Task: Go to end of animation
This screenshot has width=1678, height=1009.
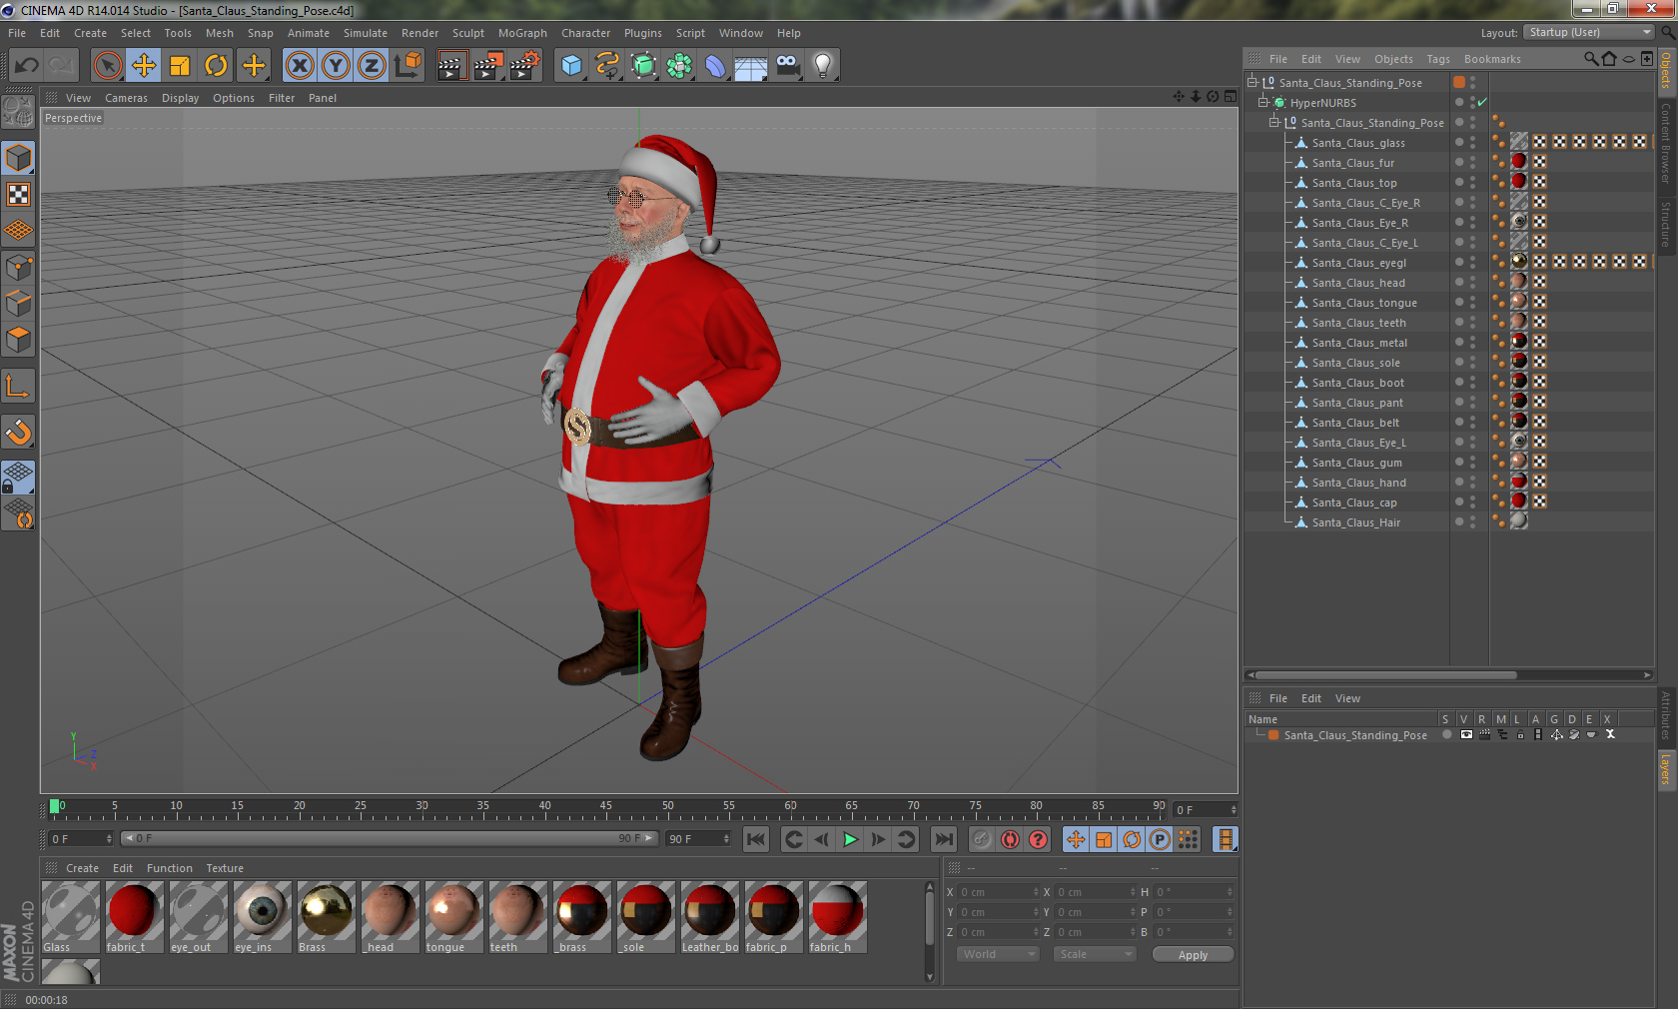Action: coord(943,839)
